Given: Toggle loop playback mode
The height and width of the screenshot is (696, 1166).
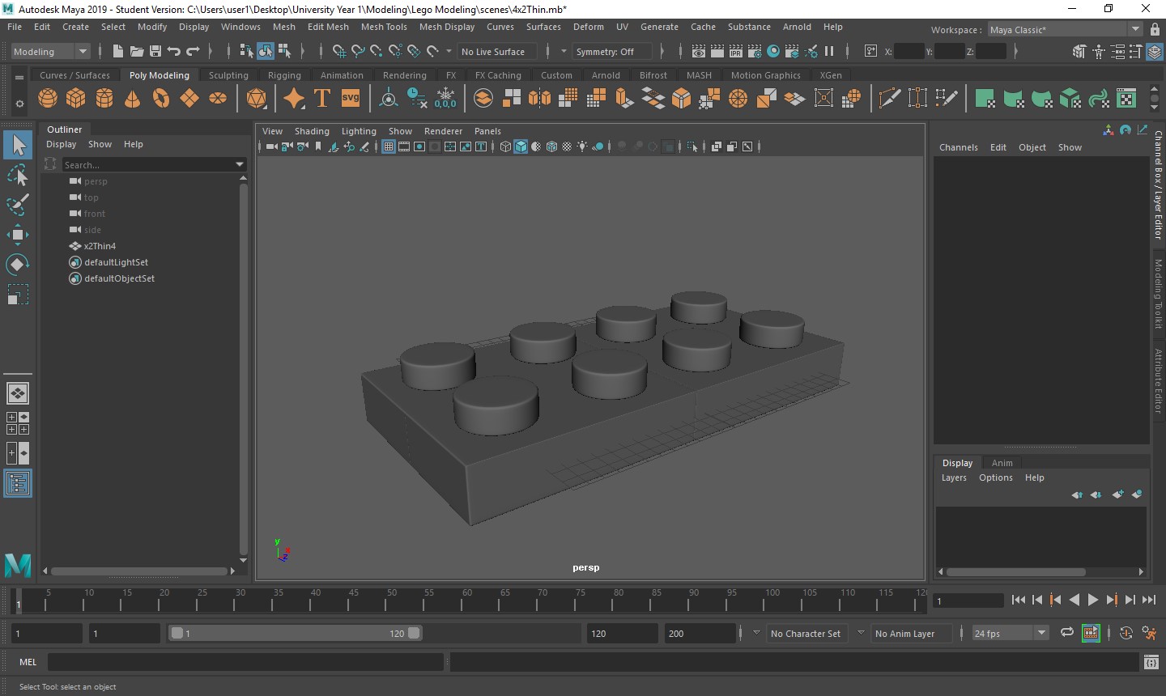Looking at the screenshot, I should [1066, 633].
